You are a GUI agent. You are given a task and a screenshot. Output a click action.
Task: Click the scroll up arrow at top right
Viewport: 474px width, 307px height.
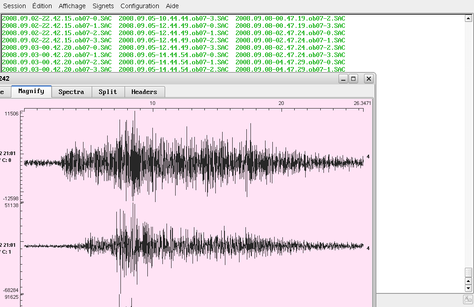tap(468, 18)
